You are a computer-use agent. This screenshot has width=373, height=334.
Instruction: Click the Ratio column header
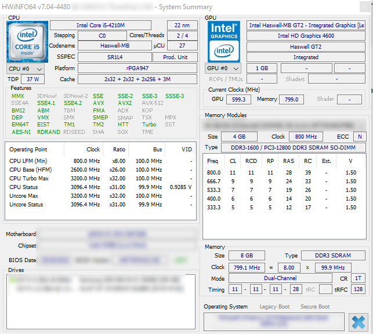(116, 150)
